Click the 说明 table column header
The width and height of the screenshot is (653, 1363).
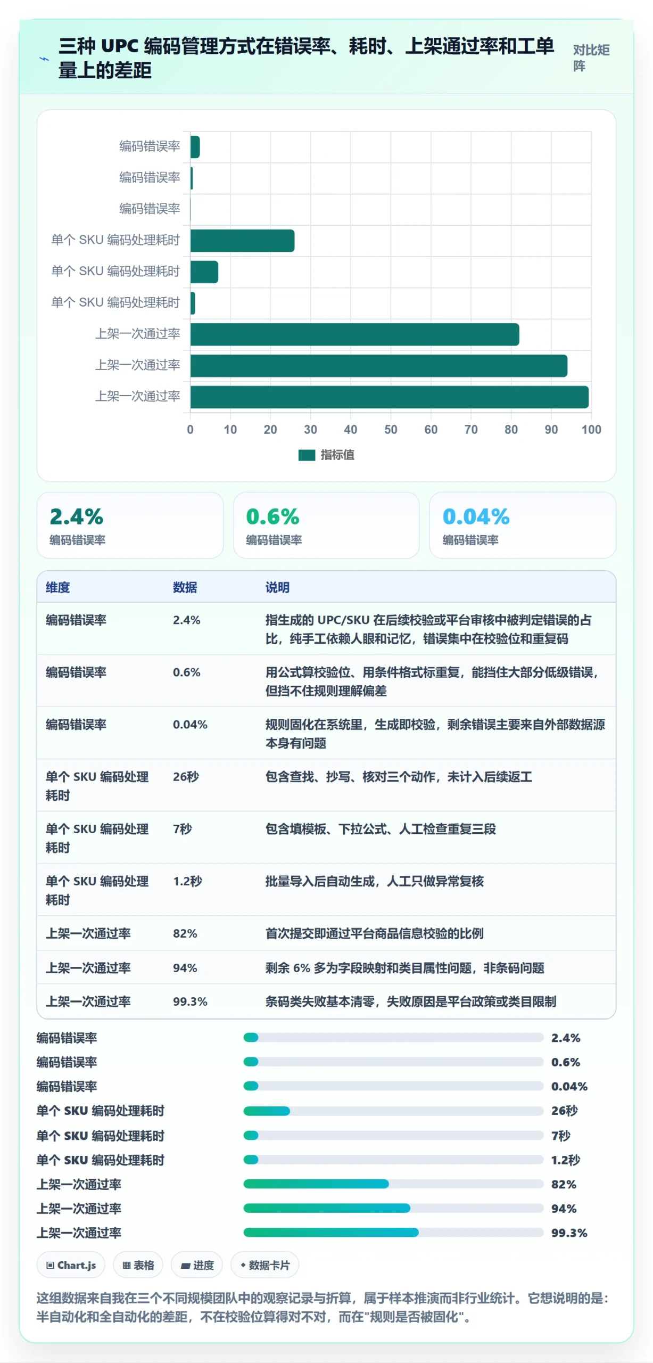[277, 587]
